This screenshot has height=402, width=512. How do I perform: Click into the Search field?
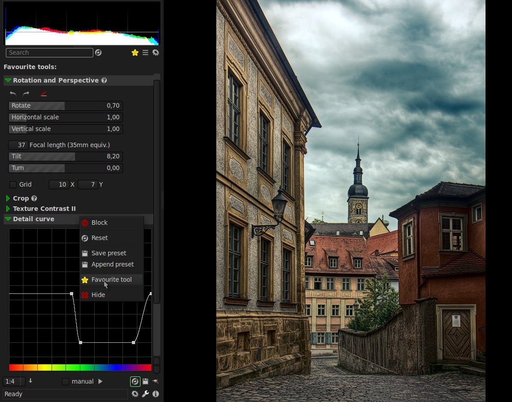(49, 52)
